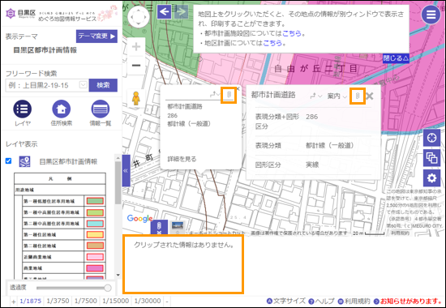This screenshot has width=446, height=308.
Task: Open 詳細を見る link in map popup
Action: (182, 159)
